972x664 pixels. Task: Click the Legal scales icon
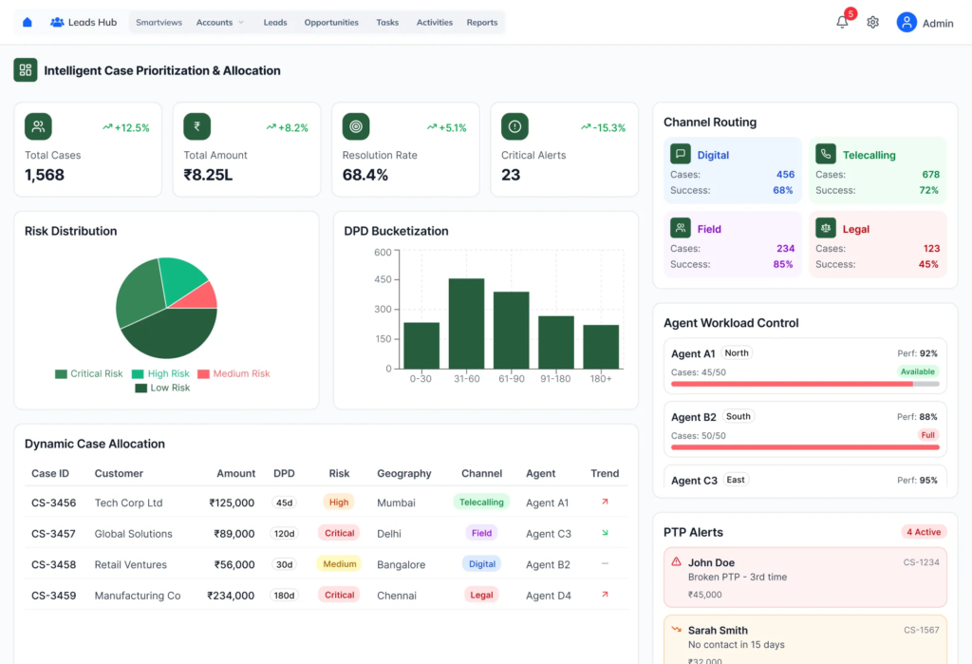pos(826,228)
